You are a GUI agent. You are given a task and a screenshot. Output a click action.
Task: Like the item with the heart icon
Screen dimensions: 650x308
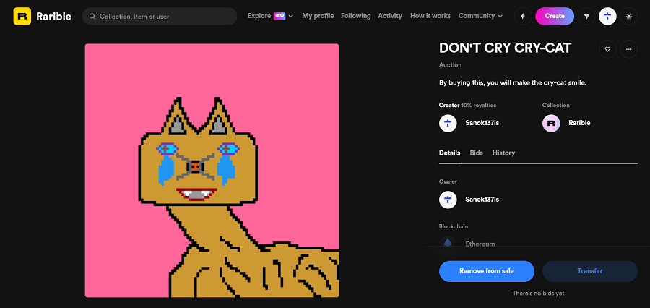point(607,49)
